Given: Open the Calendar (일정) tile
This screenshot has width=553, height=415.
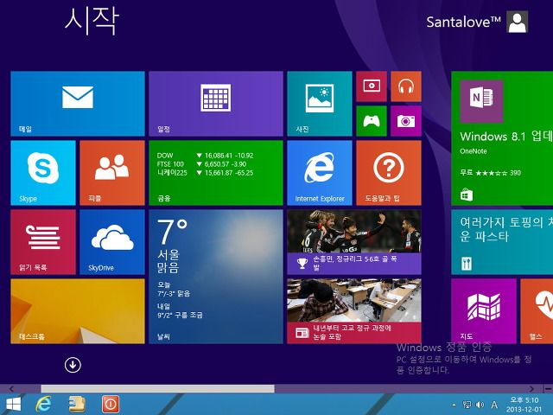Looking at the screenshot, I should tap(216, 104).
